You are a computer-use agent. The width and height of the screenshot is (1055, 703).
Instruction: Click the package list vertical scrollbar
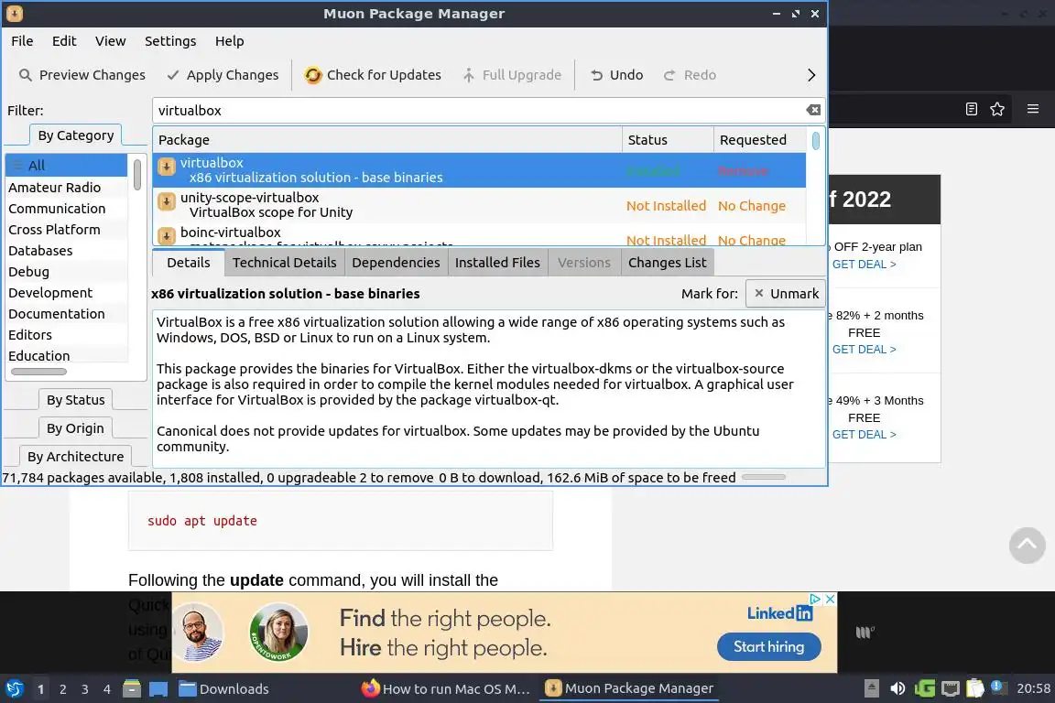[815, 141]
